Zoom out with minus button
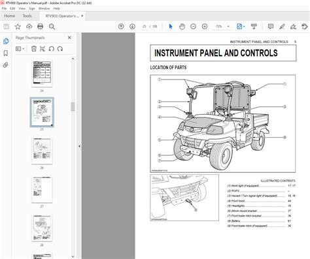The height and width of the screenshot is (259, 310). pos(193,27)
